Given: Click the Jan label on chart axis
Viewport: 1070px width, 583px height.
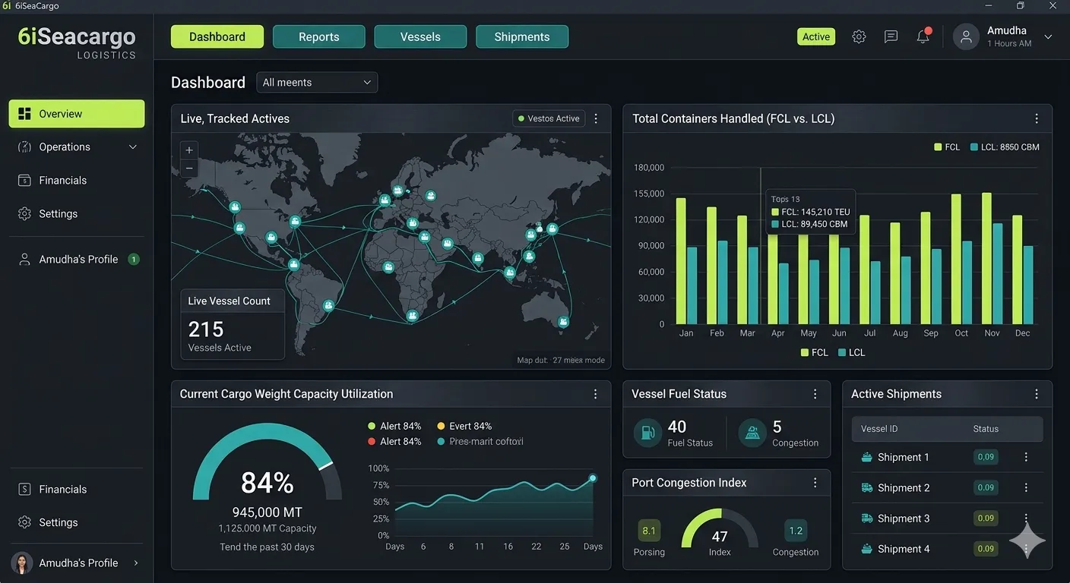Looking at the screenshot, I should click(686, 333).
